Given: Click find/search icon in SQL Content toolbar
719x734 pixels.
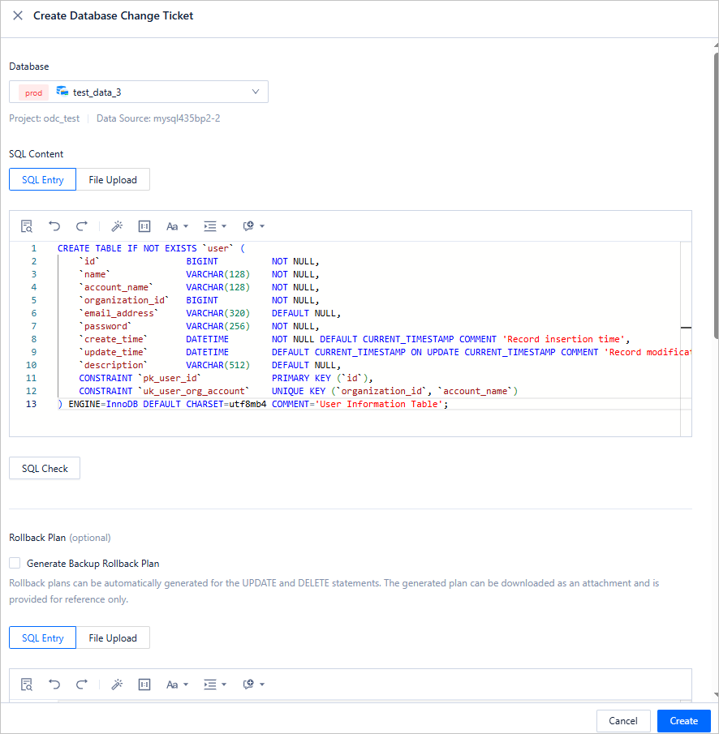Looking at the screenshot, I should (x=27, y=226).
